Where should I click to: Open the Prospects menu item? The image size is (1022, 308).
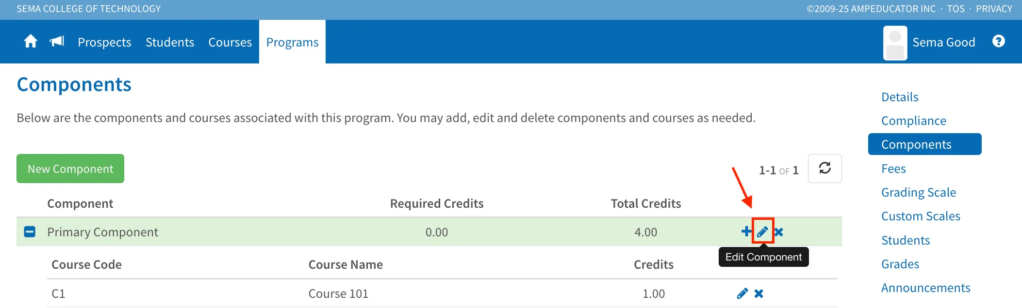(104, 42)
